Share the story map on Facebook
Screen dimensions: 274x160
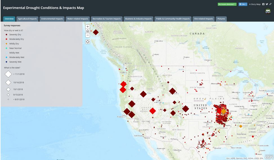click(x=264, y=4)
